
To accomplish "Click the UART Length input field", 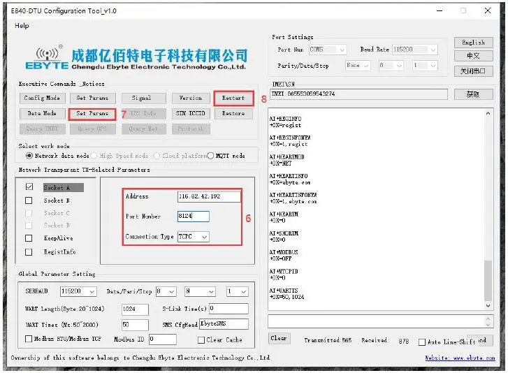I will click(135, 309).
